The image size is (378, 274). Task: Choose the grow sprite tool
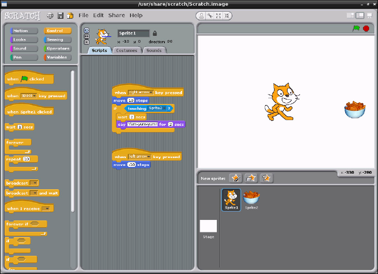(218, 16)
